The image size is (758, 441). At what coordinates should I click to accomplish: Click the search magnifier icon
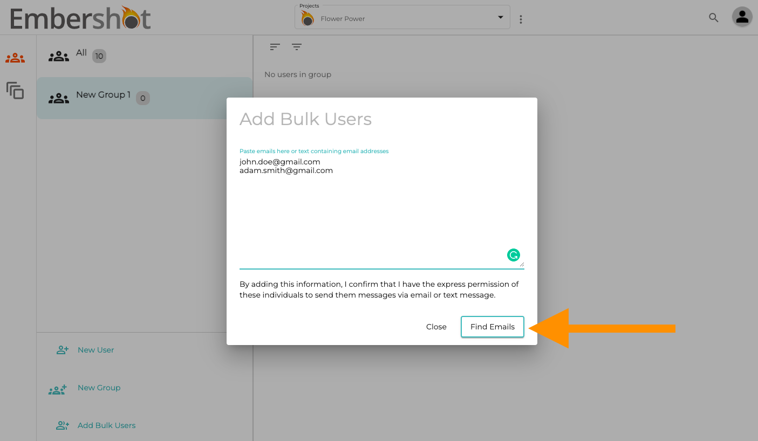[x=713, y=18]
